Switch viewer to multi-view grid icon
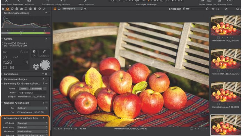The height and width of the screenshot is (136, 242). coord(55,9)
